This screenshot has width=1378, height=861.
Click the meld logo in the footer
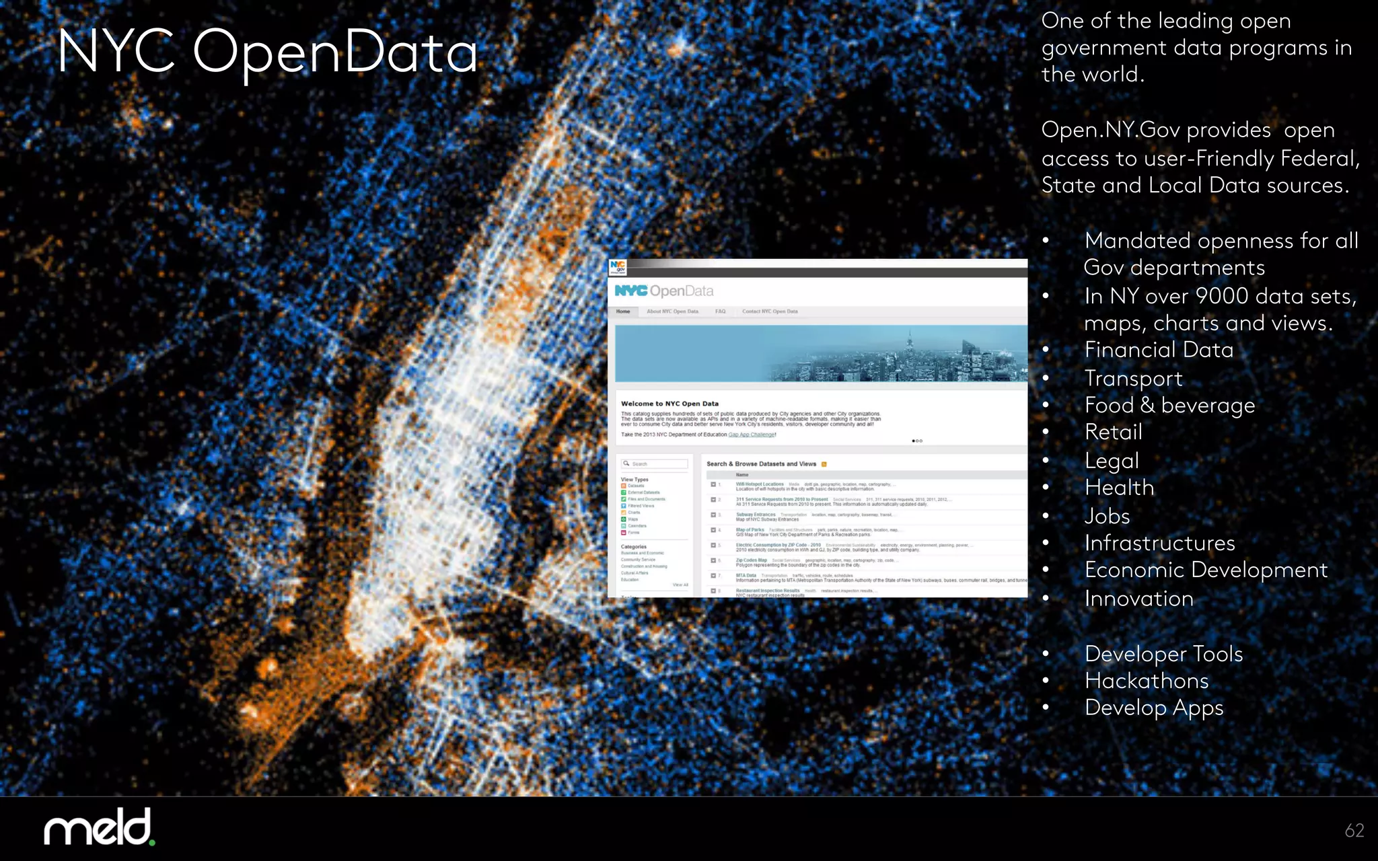coord(100,827)
